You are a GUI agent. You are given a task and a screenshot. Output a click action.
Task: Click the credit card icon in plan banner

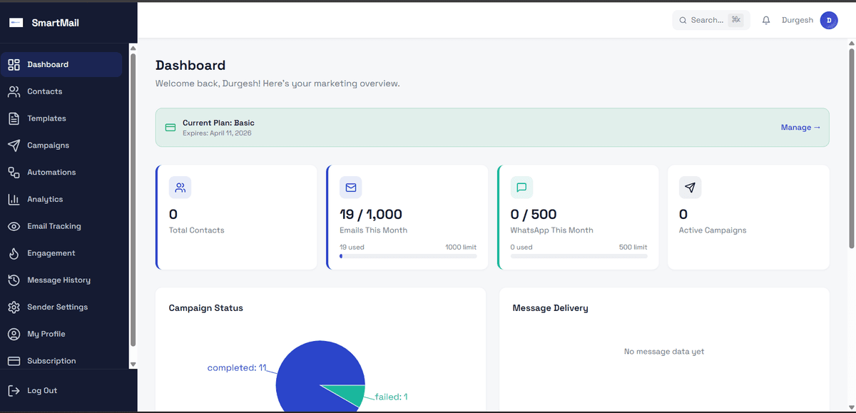tap(170, 128)
